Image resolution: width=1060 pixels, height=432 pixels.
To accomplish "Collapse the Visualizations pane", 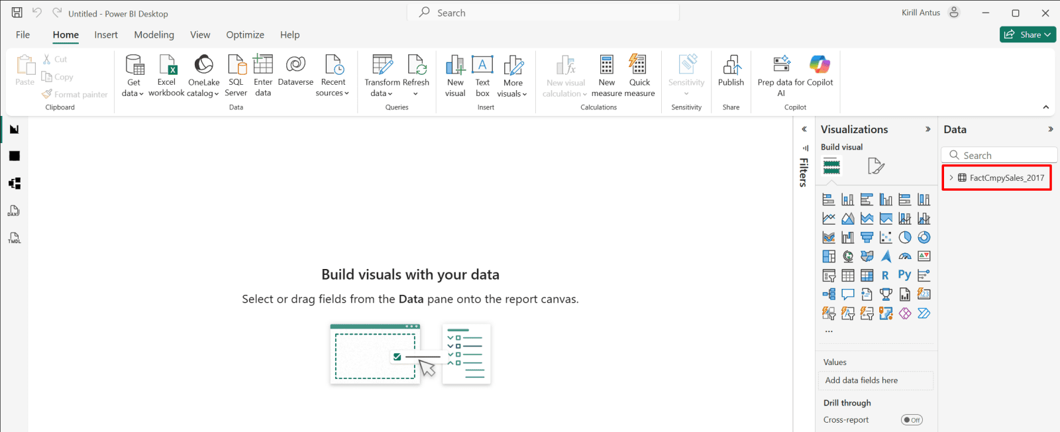I will 927,129.
